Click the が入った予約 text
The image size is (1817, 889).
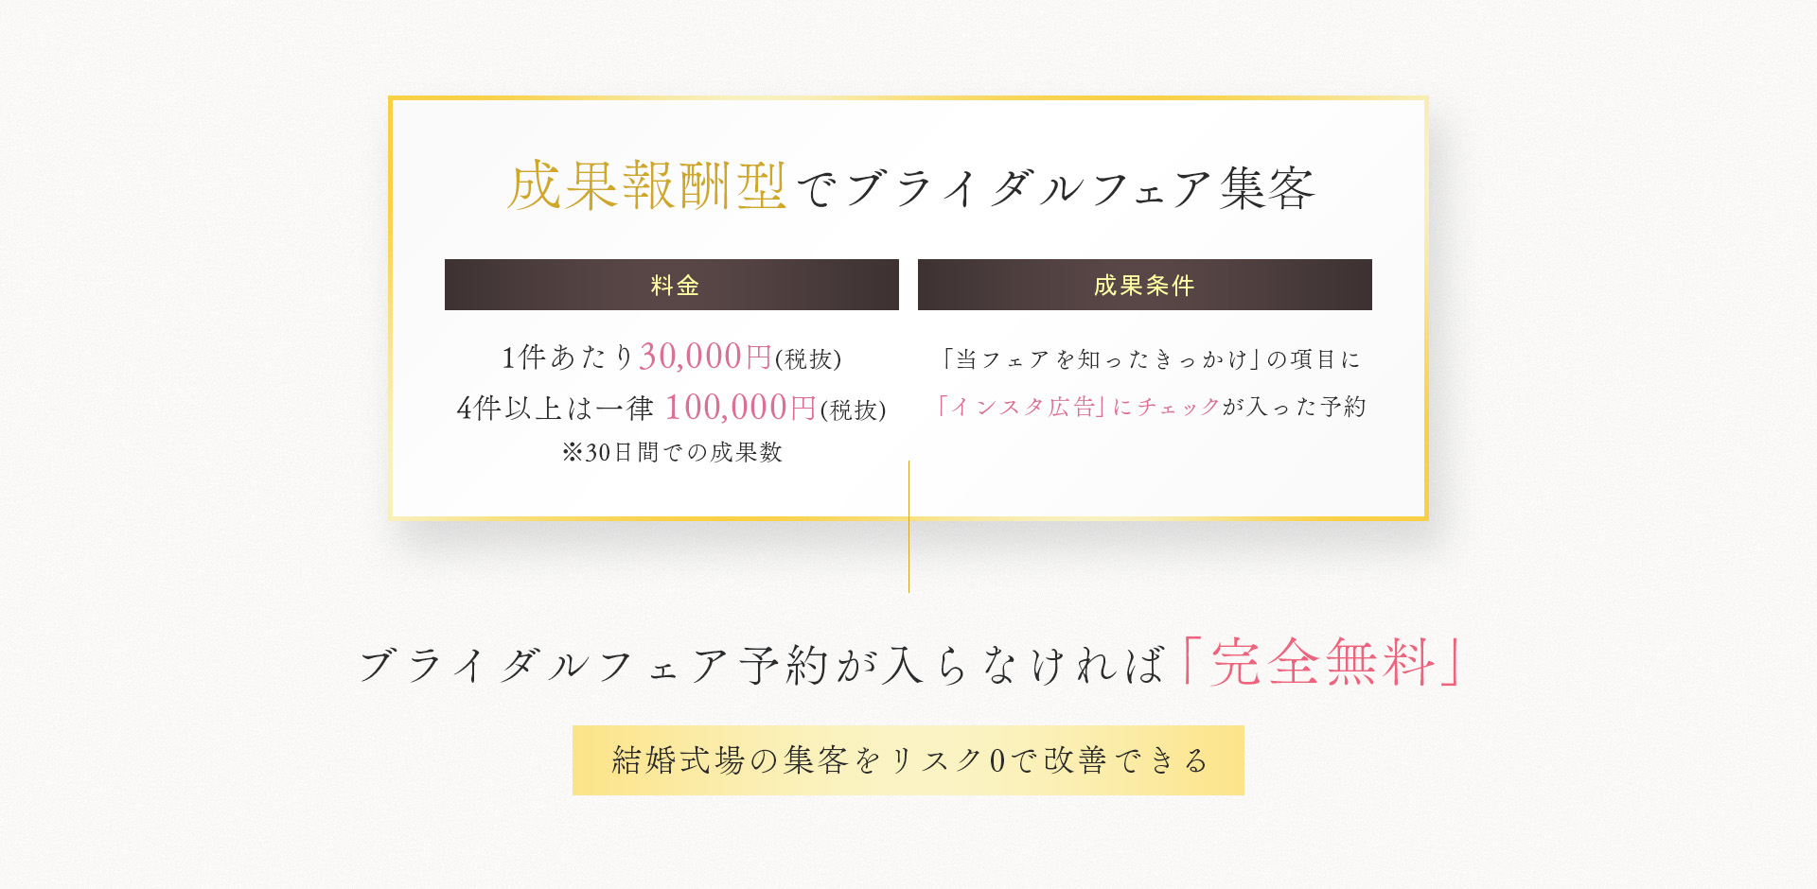pos(1295,407)
